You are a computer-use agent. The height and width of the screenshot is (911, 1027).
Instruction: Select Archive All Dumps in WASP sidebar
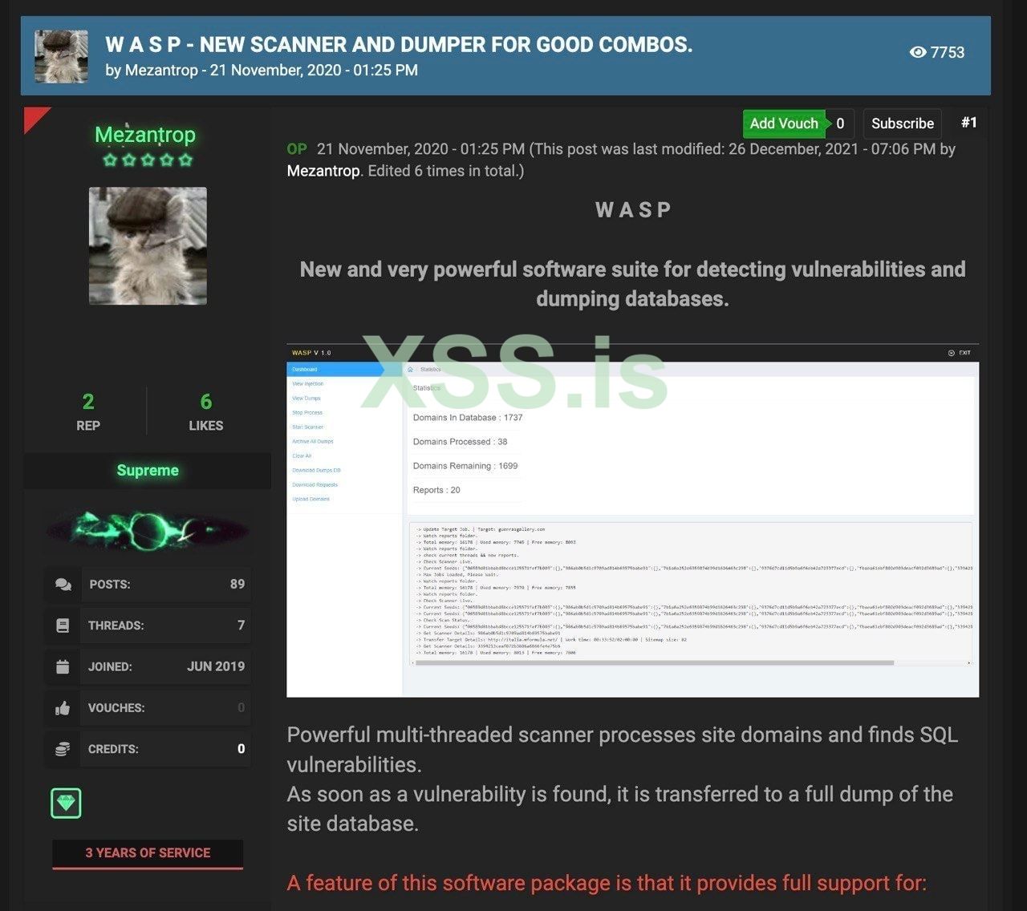coord(313,442)
